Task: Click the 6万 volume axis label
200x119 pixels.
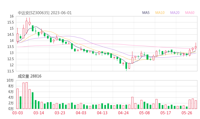Action: [11, 92]
